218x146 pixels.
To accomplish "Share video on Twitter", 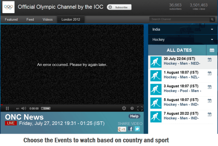I will pos(137,129).
